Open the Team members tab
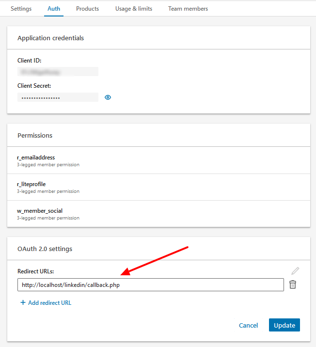This screenshot has width=316, height=347. pos(188,9)
